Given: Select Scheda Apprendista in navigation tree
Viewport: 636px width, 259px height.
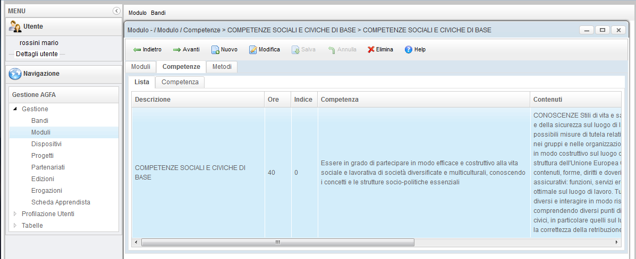Looking at the screenshot, I should point(61,202).
